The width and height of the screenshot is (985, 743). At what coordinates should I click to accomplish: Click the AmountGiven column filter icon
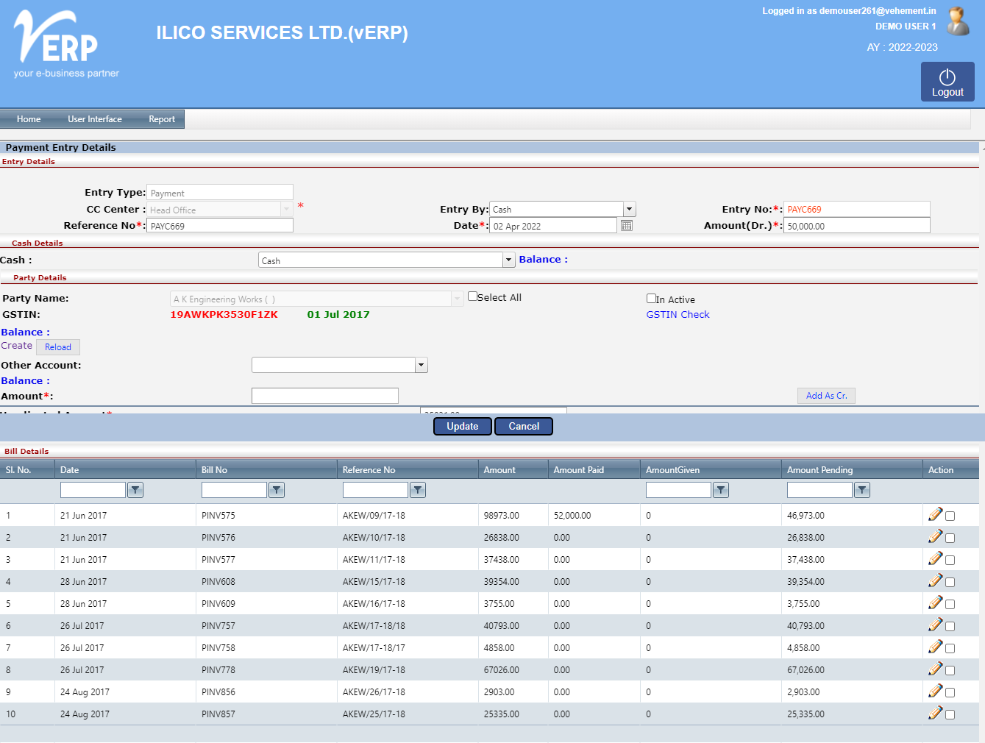click(x=721, y=490)
